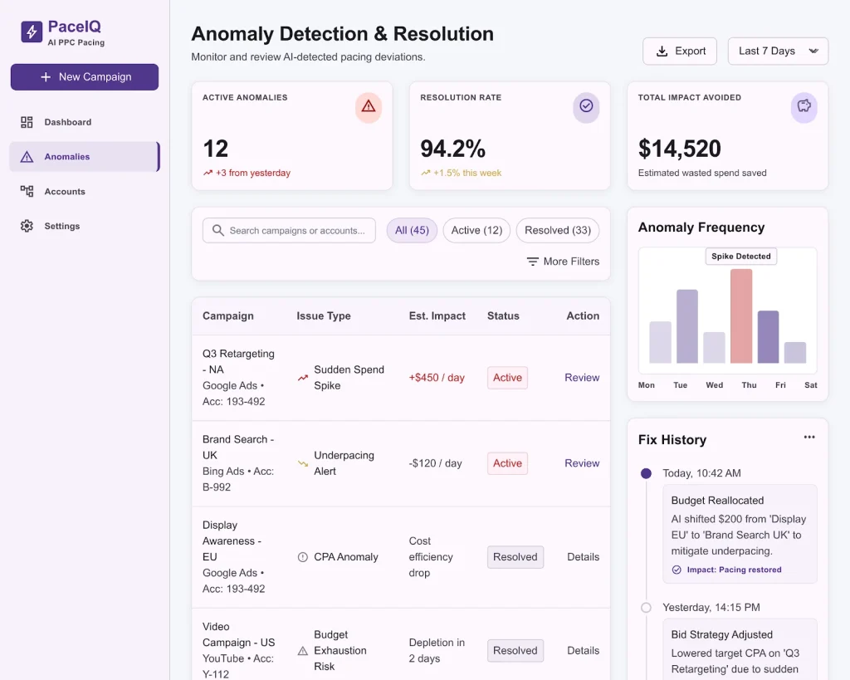Export the anomaly report

[x=680, y=51]
